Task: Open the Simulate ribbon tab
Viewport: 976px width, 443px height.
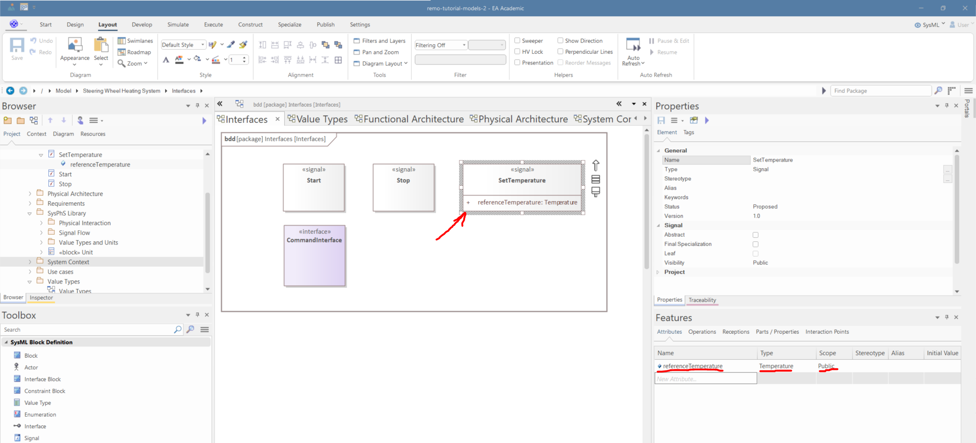Action: pyautogui.click(x=178, y=24)
